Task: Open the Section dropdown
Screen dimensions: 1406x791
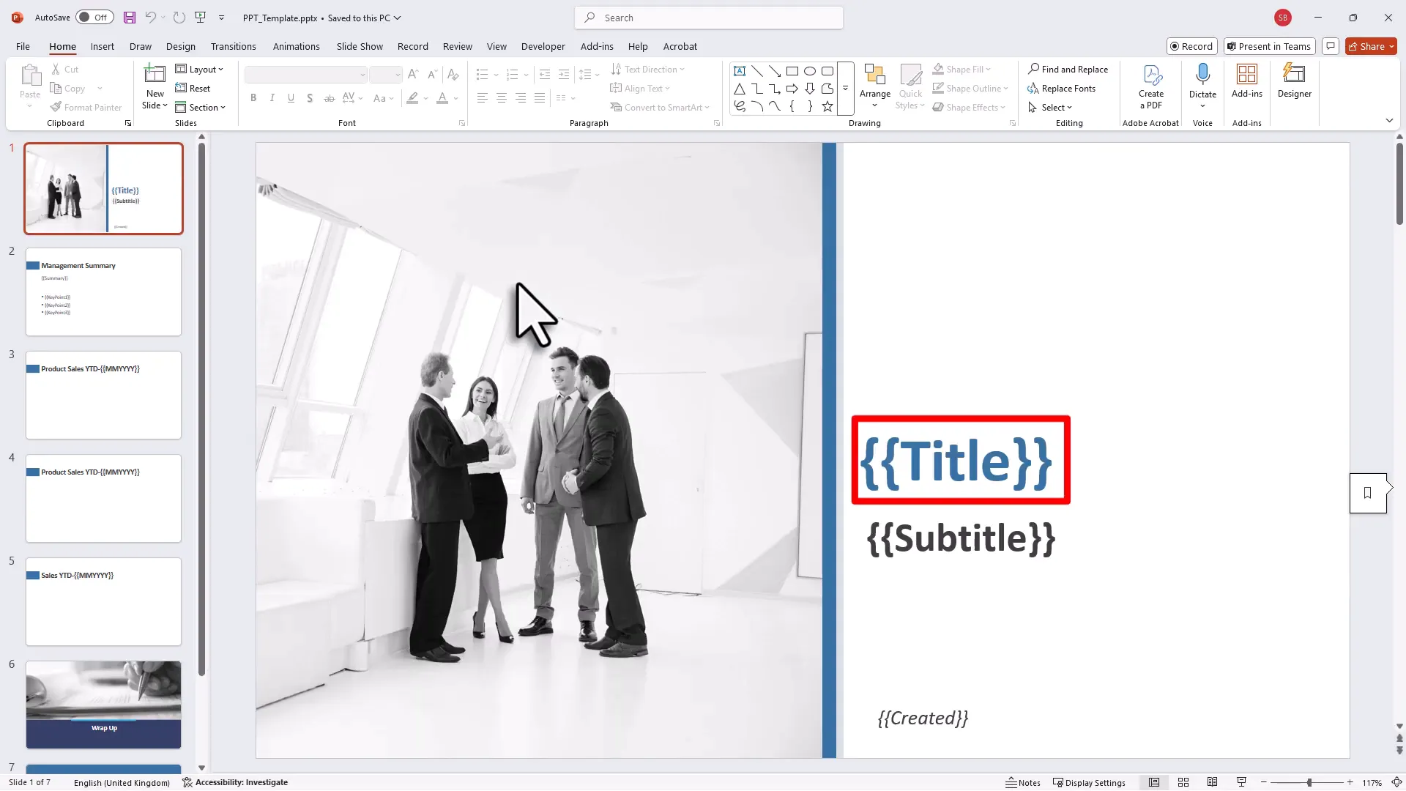Action: point(201,107)
